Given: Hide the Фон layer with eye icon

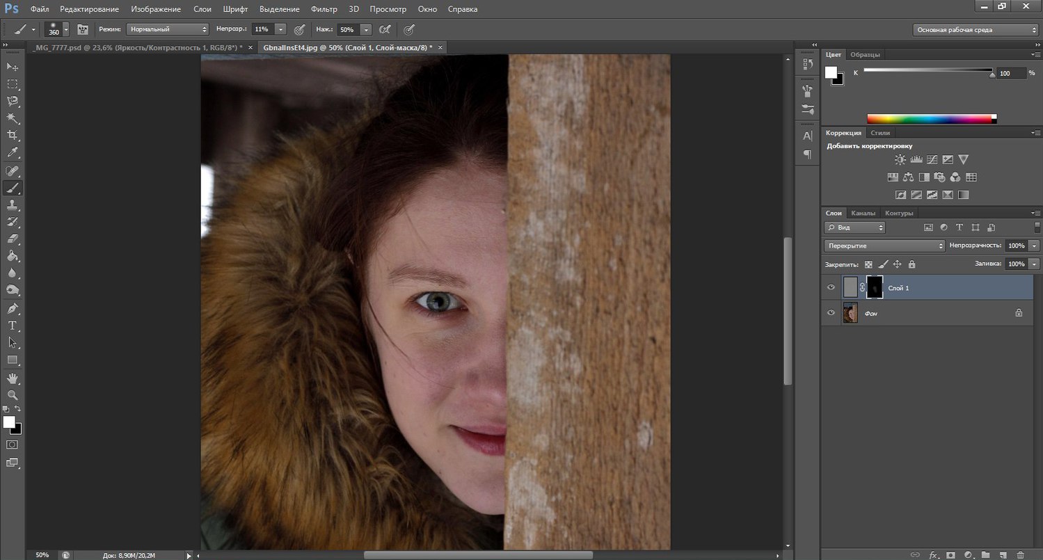Looking at the screenshot, I should [x=831, y=313].
